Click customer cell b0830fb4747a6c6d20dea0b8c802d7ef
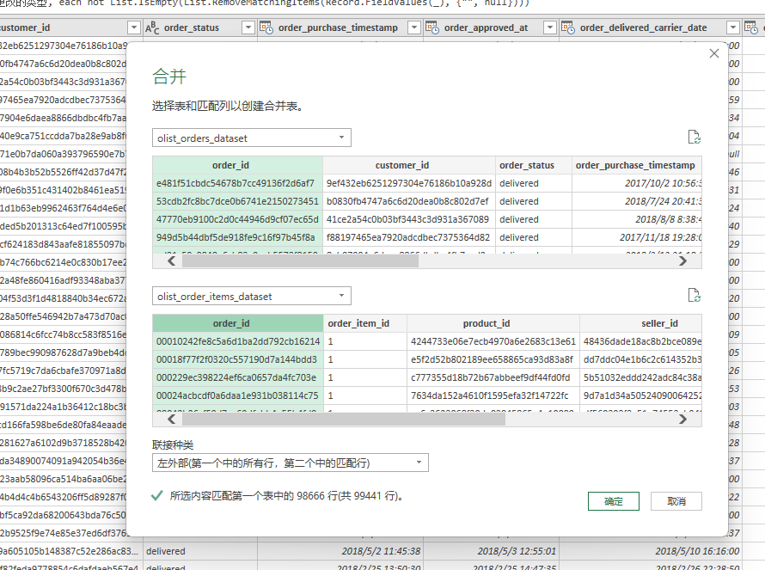765x570 pixels. (x=409, y=201)
